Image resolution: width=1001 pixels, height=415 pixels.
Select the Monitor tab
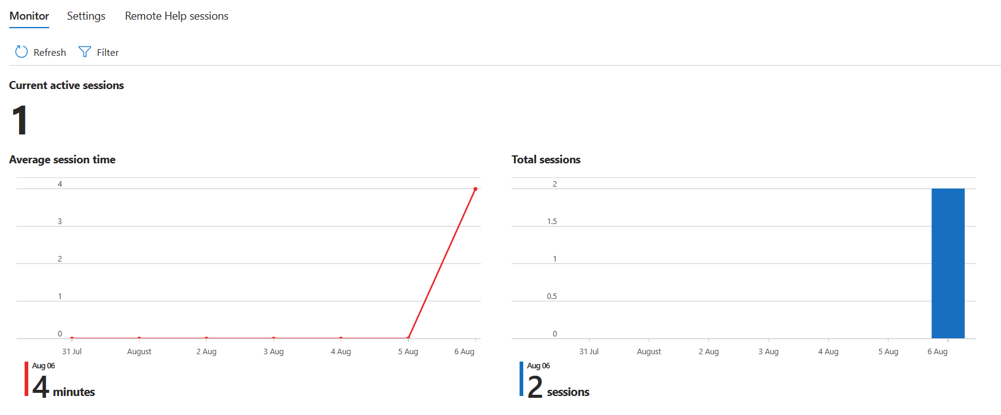click(x=29, y=16)
